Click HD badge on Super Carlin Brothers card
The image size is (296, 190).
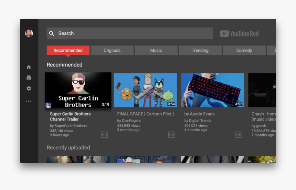coord(104,135)
